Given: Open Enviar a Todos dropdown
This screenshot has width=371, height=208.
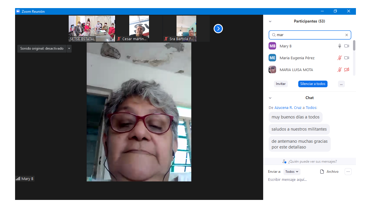Looking at the screenshot, I should click(x=292, y=172).
